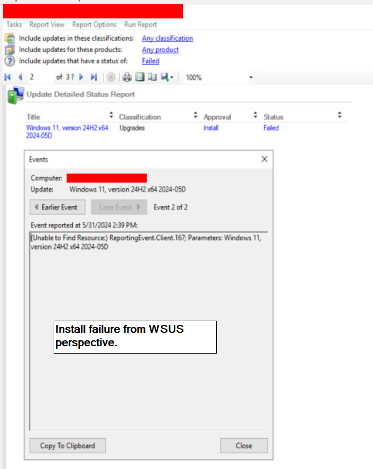Go to first page of report
The width and height of the screenshot is (373, 469).
8,77
